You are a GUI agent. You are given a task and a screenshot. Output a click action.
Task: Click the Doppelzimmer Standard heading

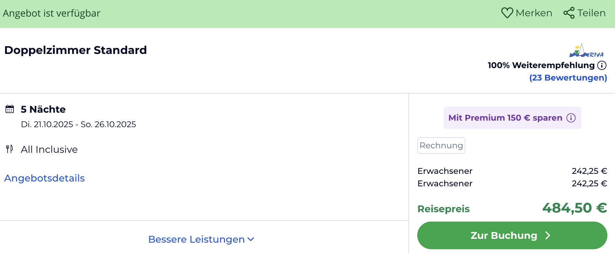(x=75, y=50)
